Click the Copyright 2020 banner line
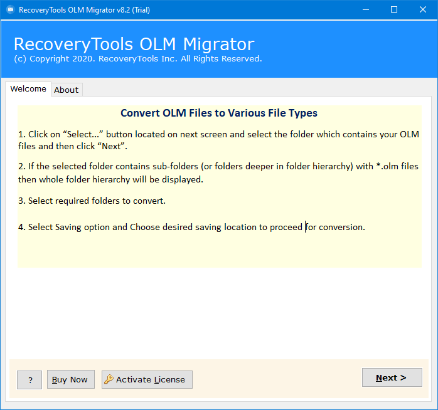The image size is (438, 410). (138, 58)
